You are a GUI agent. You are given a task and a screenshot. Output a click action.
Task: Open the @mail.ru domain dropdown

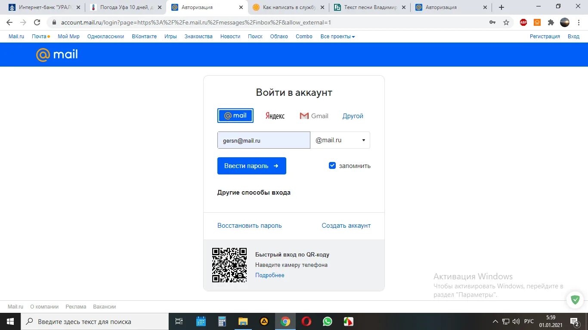point(340,140)
